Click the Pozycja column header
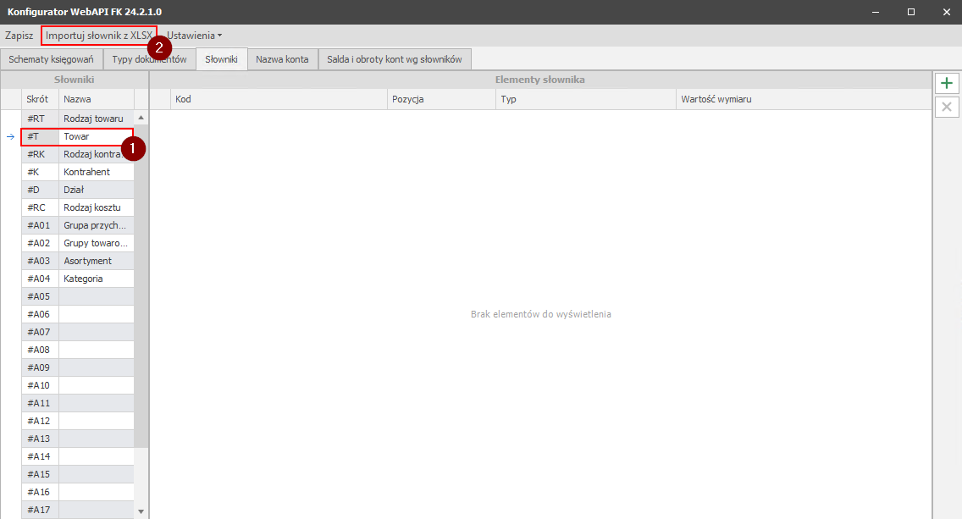Viewport: 962px width, 519px height. (440, 99)
